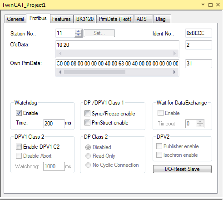This screenshot has height=200, width=223.
Task: Click the Watchdog Time input field
Action: pyautogui.click(x=54, y=124)
